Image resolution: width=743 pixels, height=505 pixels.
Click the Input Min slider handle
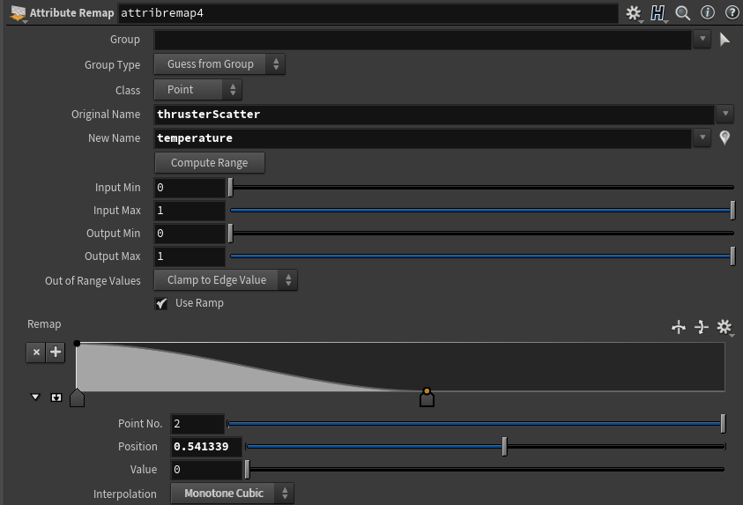(x=231, y=188)
